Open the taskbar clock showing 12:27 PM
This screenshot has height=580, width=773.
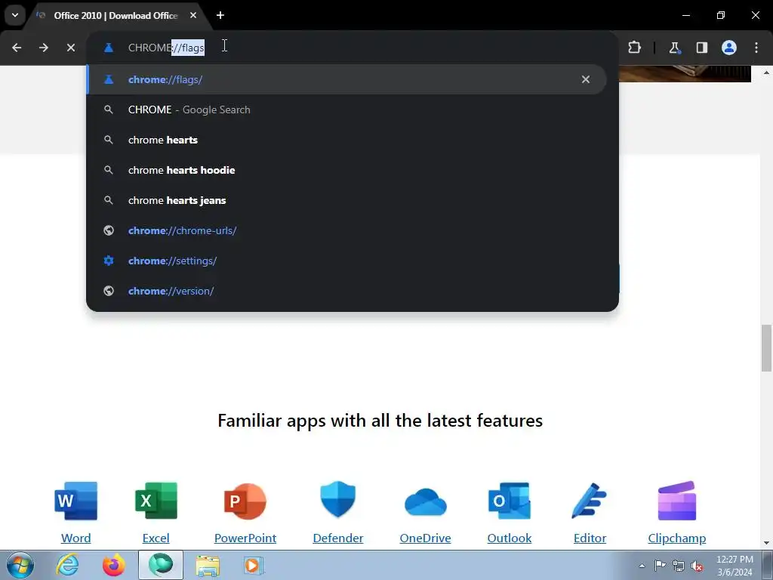pos(735,566)
